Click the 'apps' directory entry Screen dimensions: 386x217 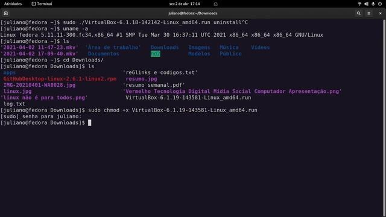tap(10, 72)
